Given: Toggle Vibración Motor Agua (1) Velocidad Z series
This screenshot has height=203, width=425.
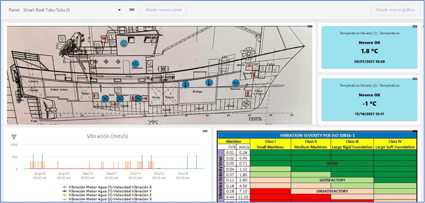Looking at the screenshot, I should coord(110,195).
